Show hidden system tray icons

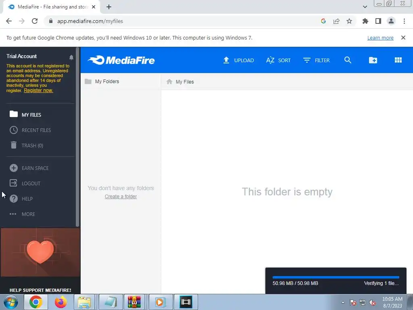[343, 302]
